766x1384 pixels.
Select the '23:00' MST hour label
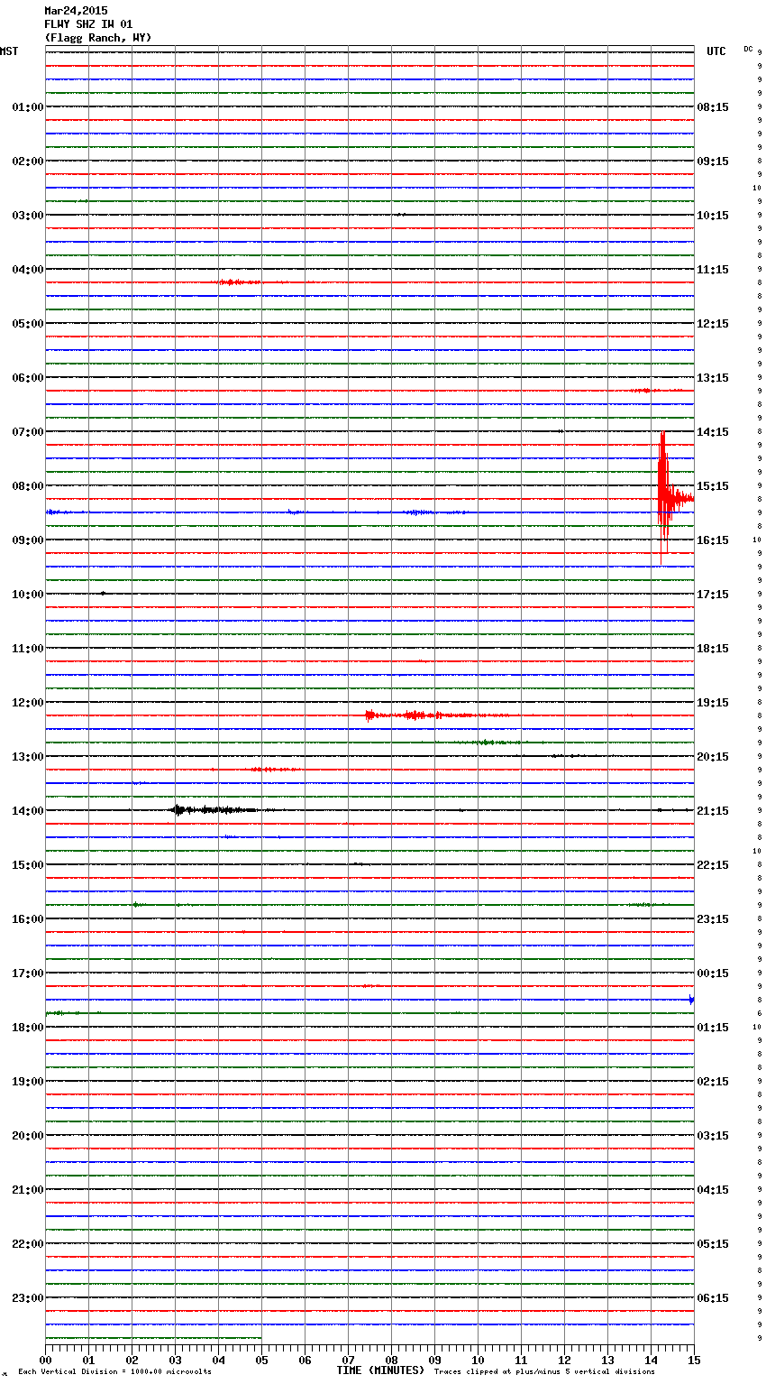[x=27, y=1298]
